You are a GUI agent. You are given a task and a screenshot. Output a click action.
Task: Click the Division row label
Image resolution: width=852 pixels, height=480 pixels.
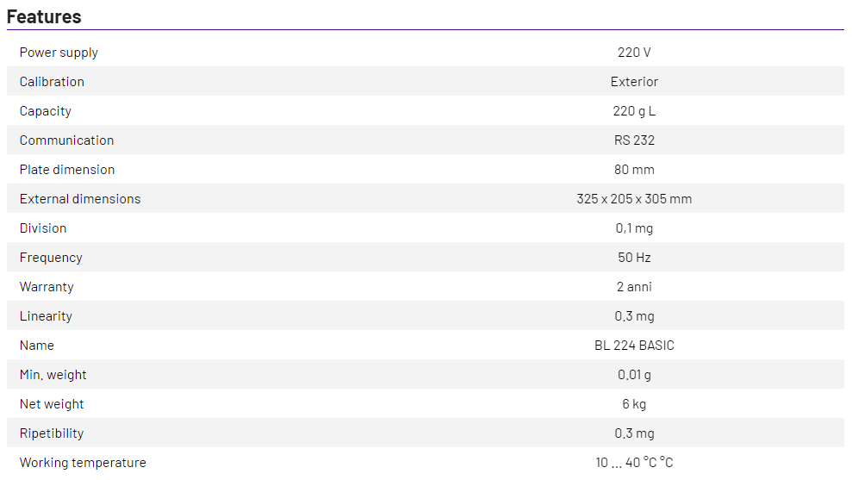(43, 228)
